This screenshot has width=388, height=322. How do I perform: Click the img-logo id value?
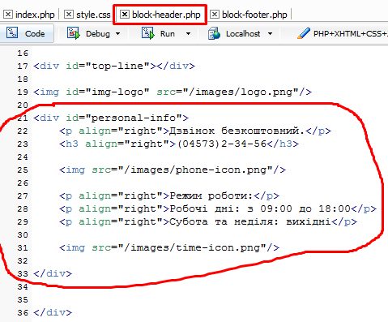pyautogui.click(x=117, y=92)
